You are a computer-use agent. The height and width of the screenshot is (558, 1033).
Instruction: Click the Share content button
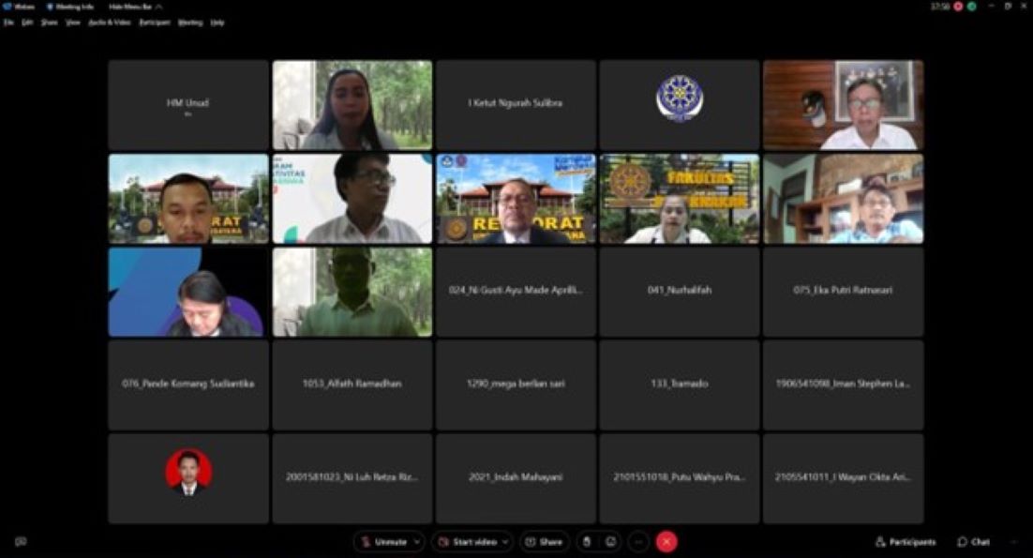point(545,542)
